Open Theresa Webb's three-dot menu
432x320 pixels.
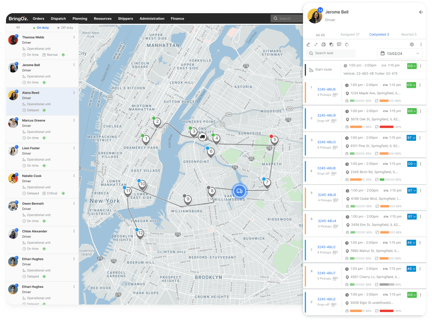click(74, 37)
